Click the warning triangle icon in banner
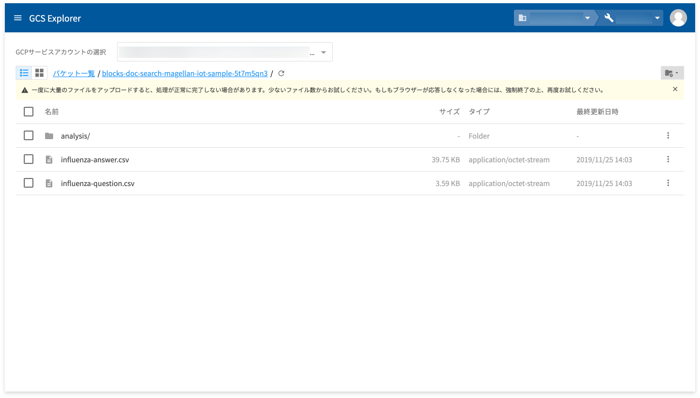700x398 pixels. 25,90
